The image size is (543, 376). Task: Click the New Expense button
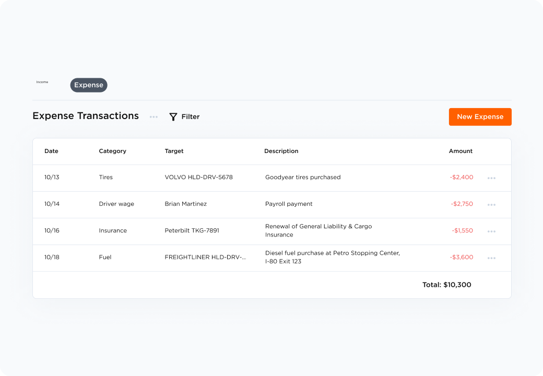[x=480, y=117]
